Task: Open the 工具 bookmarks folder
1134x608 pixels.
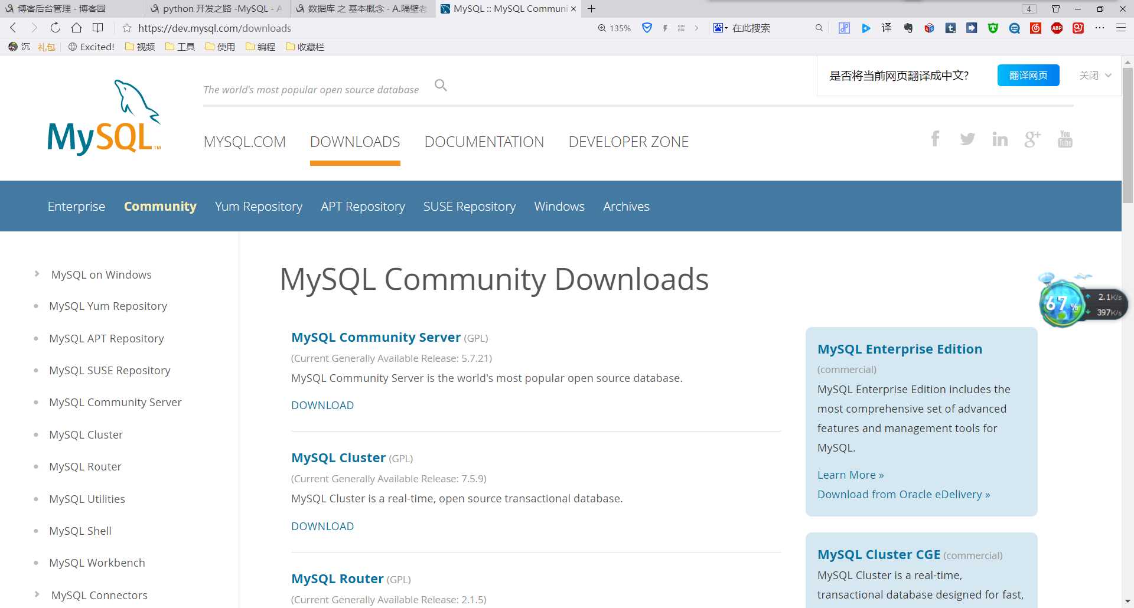Action: (x=180, y=47)
